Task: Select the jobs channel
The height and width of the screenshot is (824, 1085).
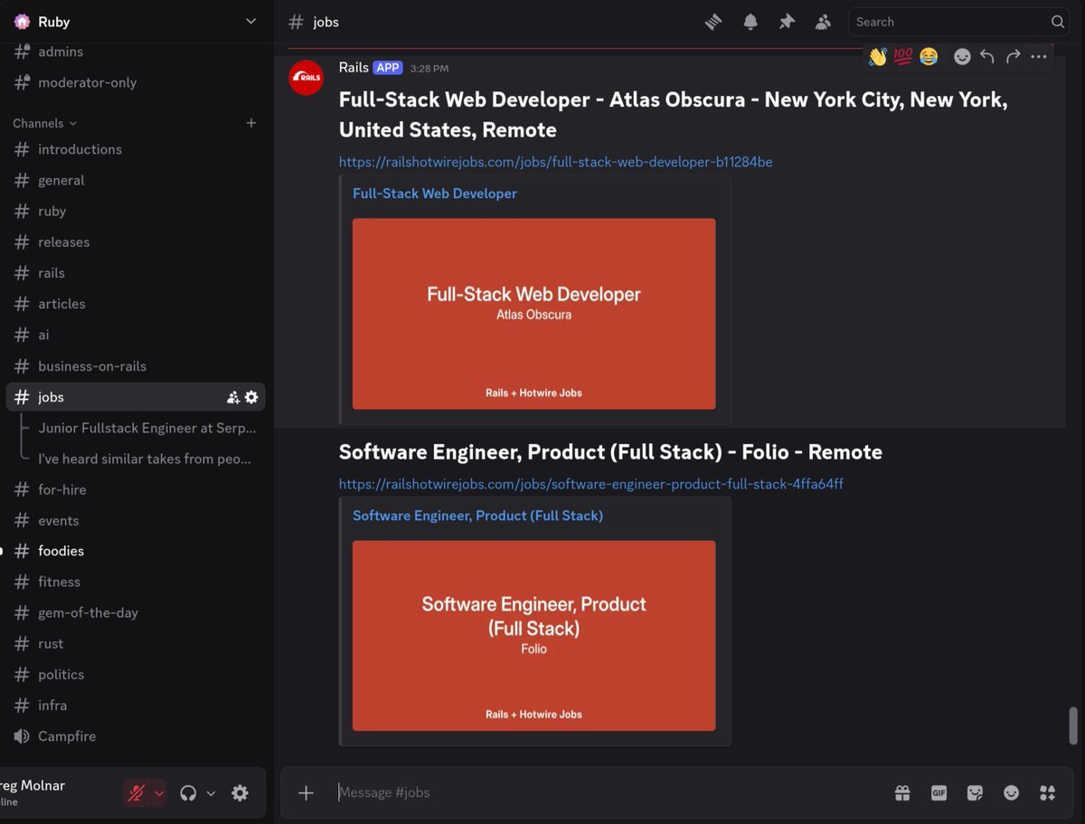Action: (x=136, y=397)
